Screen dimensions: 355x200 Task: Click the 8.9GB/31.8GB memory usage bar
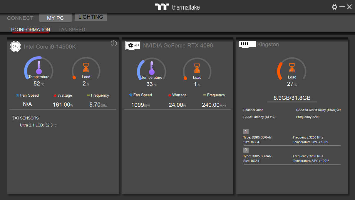pos(292,98)
